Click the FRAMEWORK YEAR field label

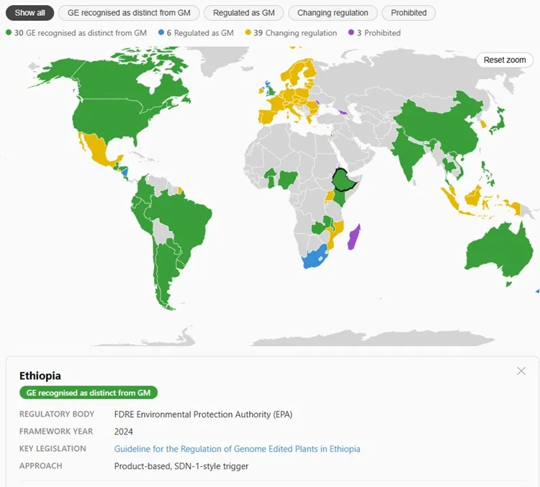click(56, 431)
